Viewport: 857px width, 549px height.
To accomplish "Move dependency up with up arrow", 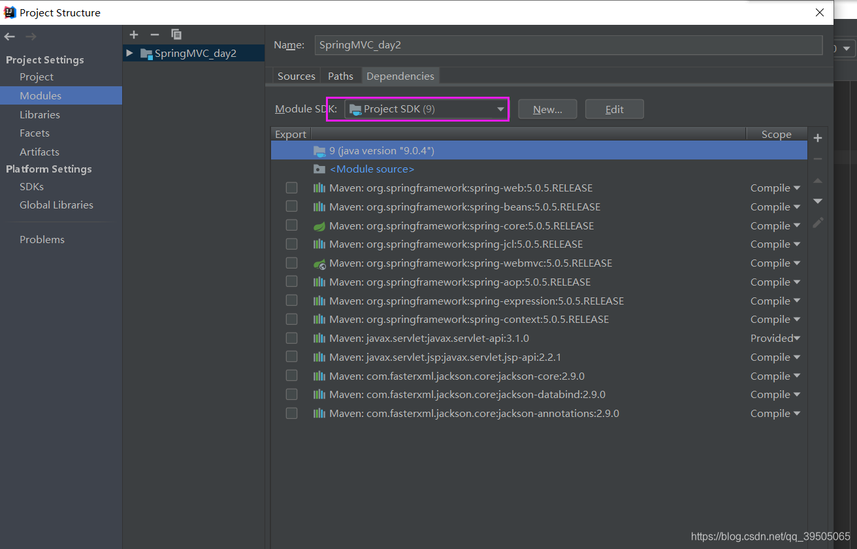I will pos(818,180).
